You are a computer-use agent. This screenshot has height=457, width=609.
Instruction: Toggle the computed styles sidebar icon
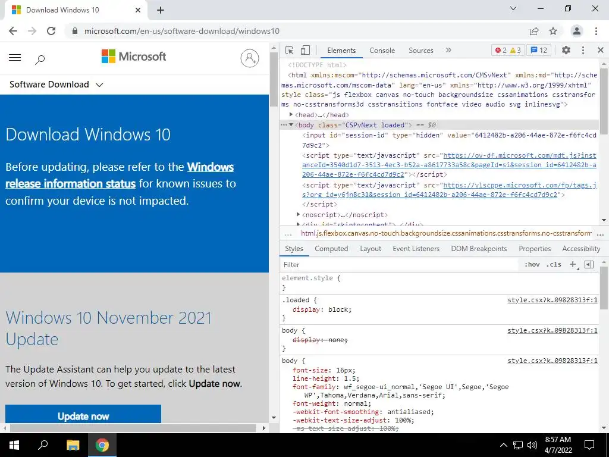[x=589, y=264]
